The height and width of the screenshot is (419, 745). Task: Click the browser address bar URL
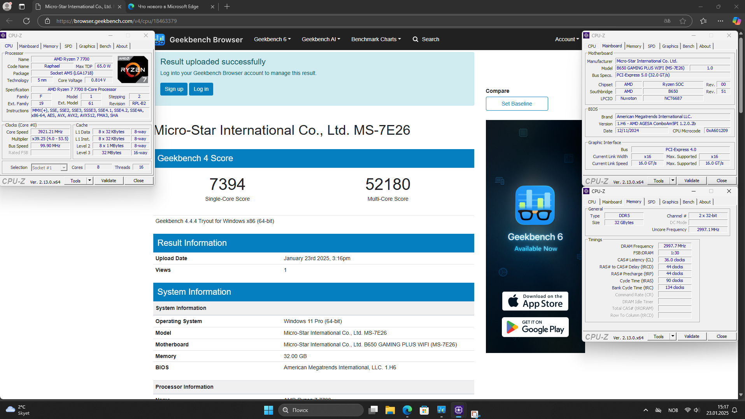[x=117, y=21]
